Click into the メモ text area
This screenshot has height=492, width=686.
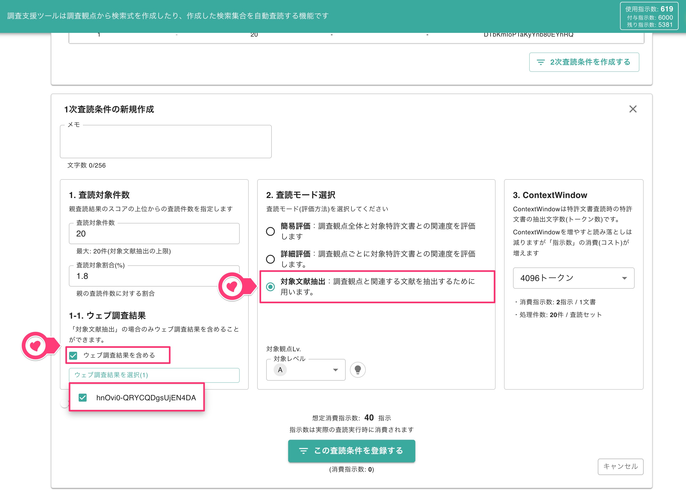(x=166, y=141)
